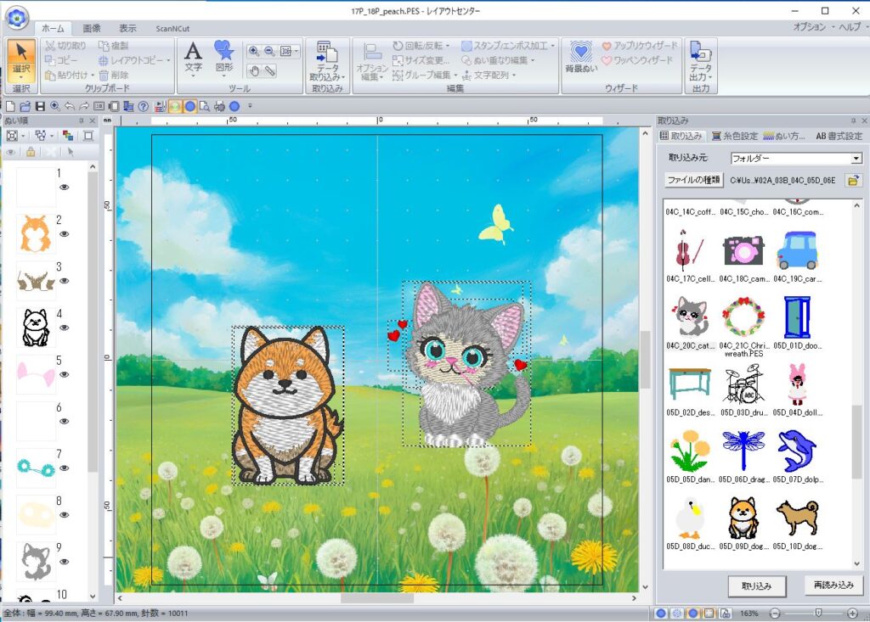
Task: Switch to the 画像 ribbon tab
Action: pos(92,28)
